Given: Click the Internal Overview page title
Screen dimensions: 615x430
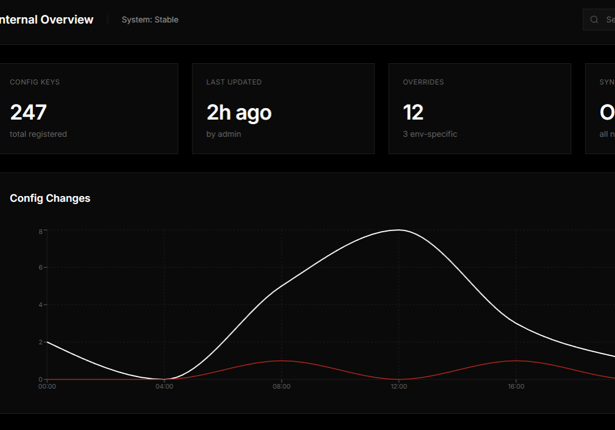Looking at the screenshot, I should click(x=46, y=20).
